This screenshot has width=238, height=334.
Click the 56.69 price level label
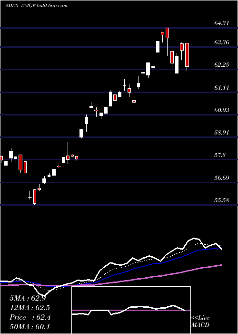pos(222,177)
